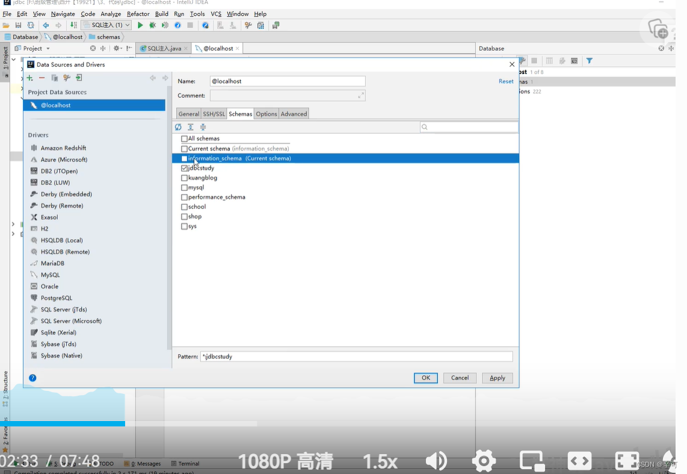Viewport: 687px width, 474px height.
Task: Click the Build project icon with binary digits
Action: tap(73, 25)
